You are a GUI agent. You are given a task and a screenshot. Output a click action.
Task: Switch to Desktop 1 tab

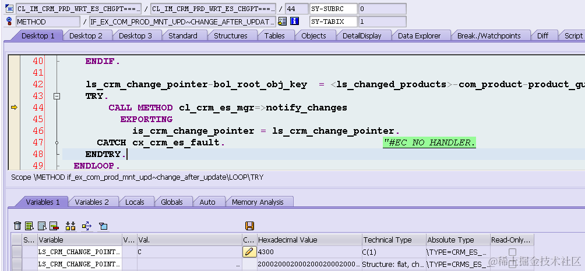point(38,35)
